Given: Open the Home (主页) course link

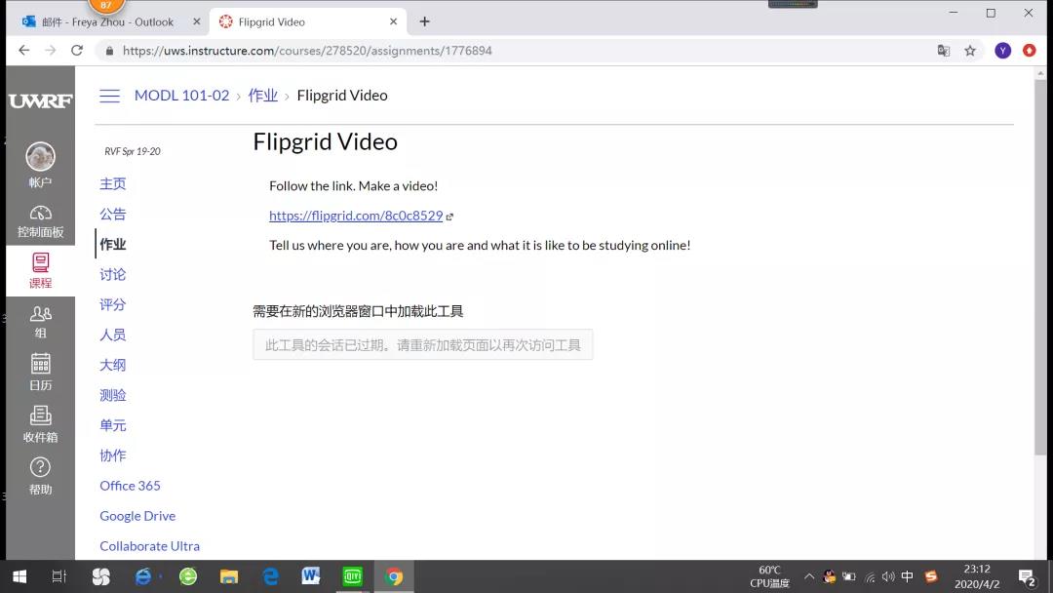Looking at the screenshot, I should [x=113, y=183].
